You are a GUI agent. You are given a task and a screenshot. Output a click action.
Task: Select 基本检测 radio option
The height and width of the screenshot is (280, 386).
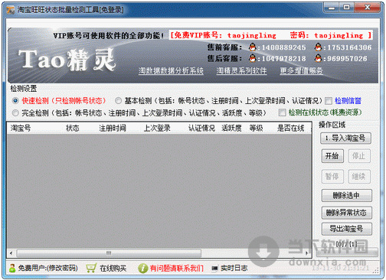pyautogui.click(x=118, y=101)
